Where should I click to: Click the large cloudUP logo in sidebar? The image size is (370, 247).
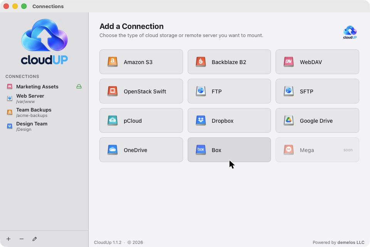(x=44, y=42)
